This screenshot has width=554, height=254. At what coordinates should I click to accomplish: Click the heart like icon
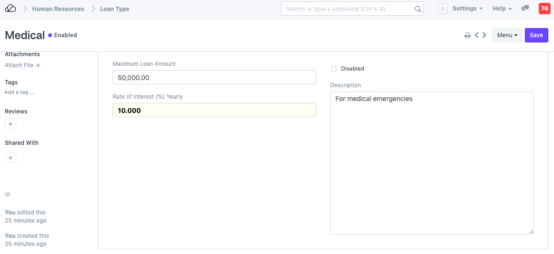click(x=8, y=194)
